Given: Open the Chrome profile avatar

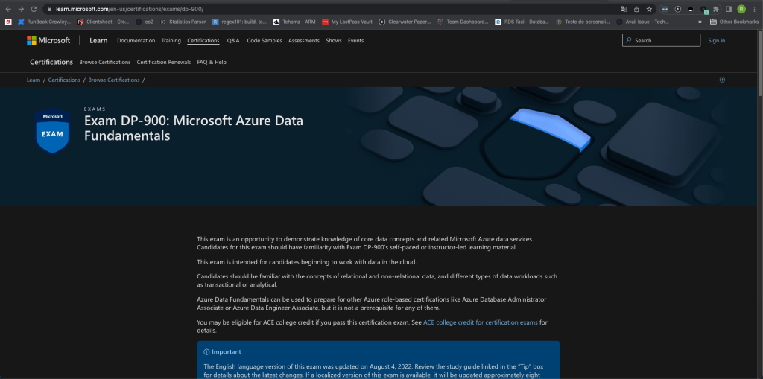Looking at the screenshot, I should 741,9.
